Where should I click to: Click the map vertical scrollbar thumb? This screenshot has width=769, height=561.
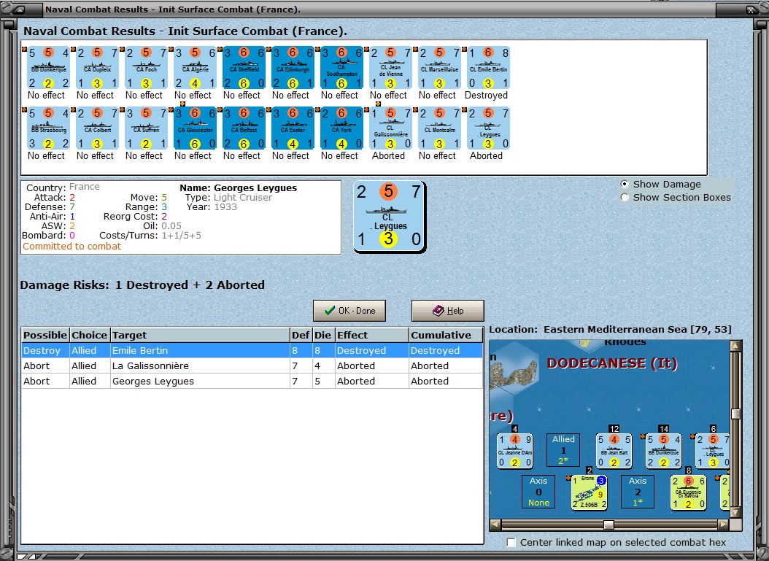[735, 414]
